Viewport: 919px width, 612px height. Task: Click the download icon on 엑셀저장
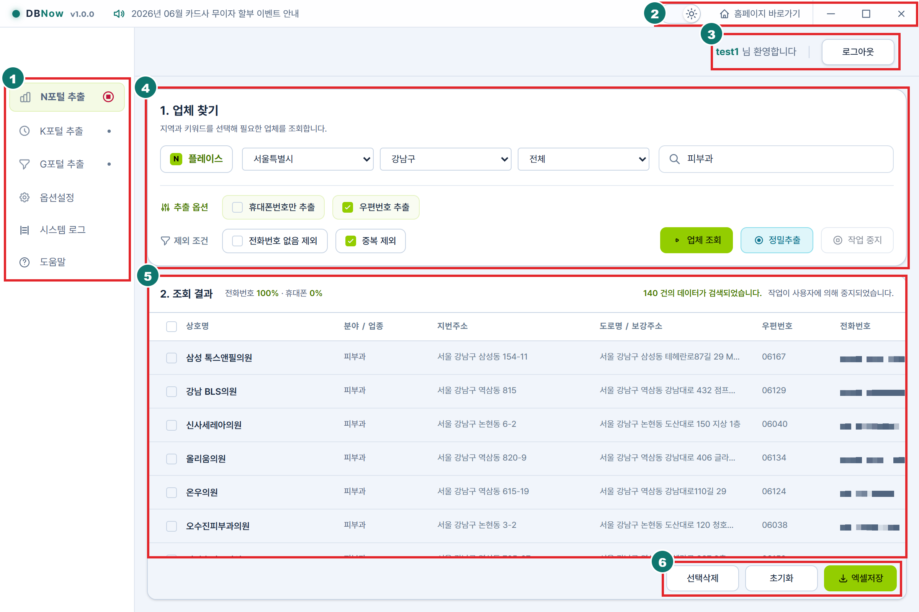843,578
